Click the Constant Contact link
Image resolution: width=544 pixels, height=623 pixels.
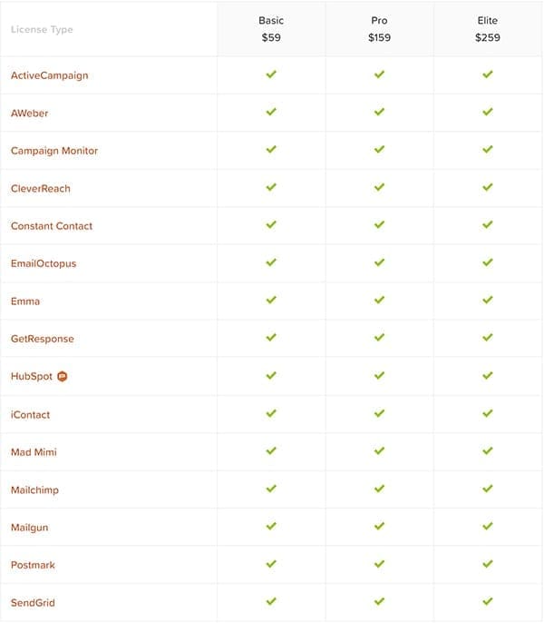pyautogui.click(x=52, y=226)
